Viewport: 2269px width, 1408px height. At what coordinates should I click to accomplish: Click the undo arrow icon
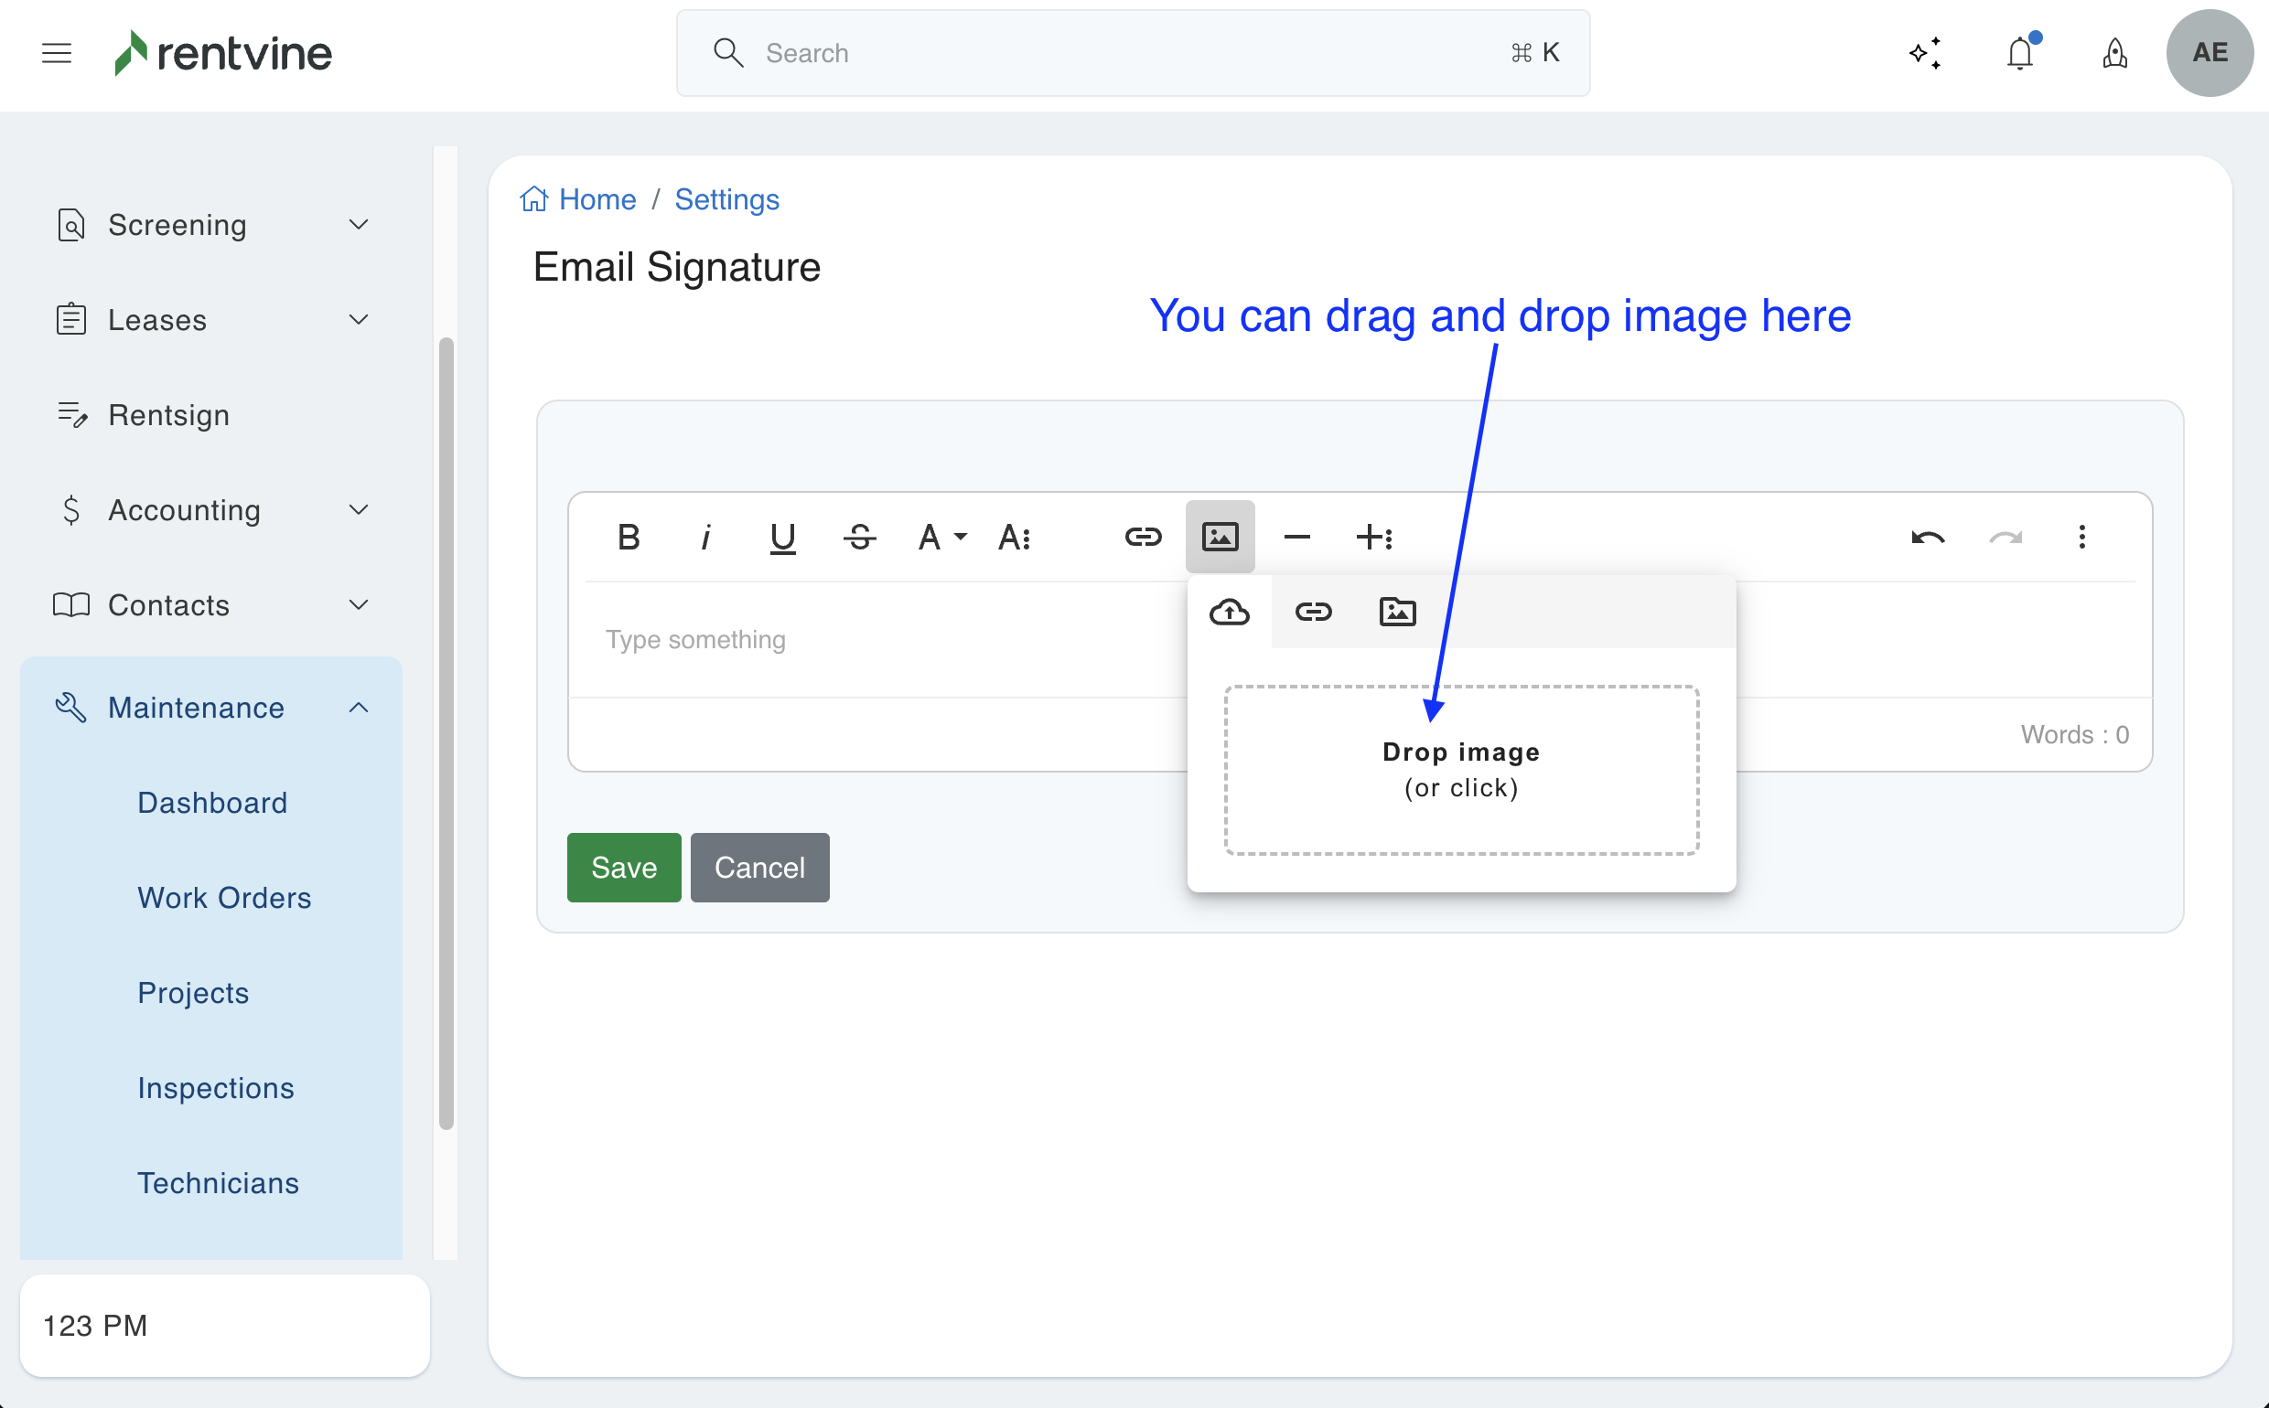[1927, 537]
